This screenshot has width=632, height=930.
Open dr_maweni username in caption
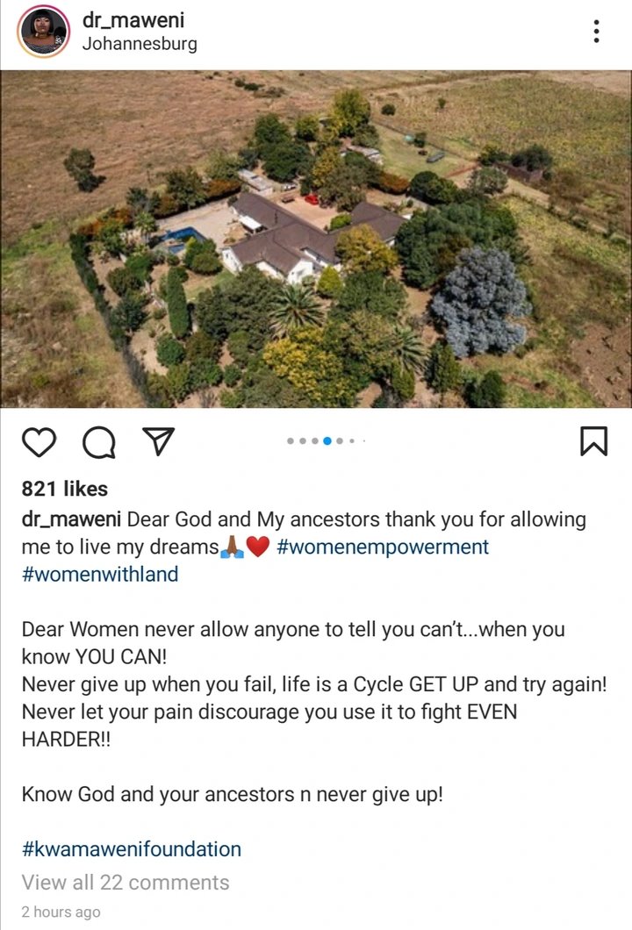(x=72, y=519)
